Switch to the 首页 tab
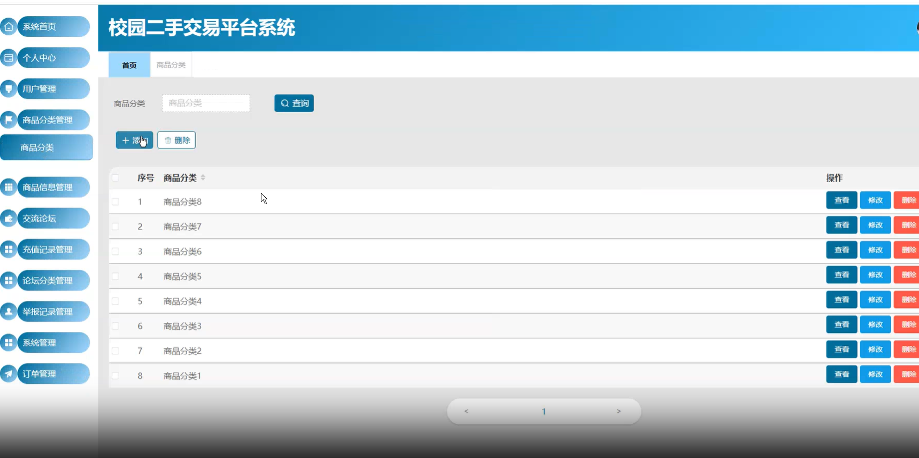Screen dimensions: 919x458 (129, 65)
